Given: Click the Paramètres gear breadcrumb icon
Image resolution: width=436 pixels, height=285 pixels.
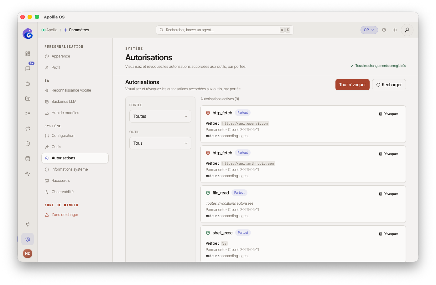Looking at the screenshot, I should 65,30.
